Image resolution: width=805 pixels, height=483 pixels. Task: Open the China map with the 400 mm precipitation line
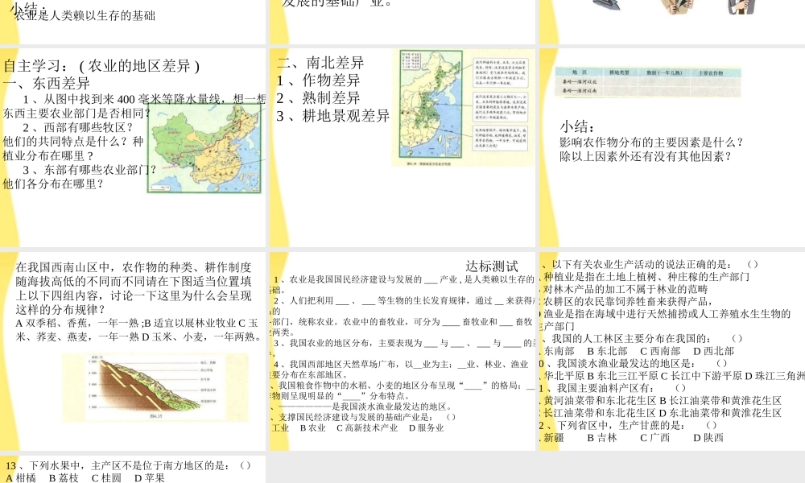point(204,148)
